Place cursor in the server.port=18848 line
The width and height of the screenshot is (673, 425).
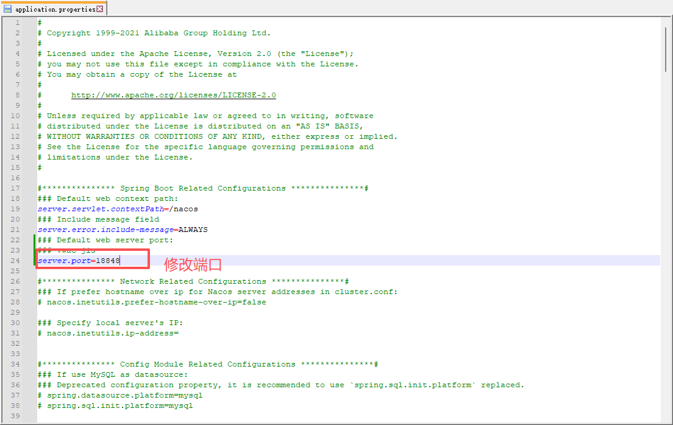(x=79, y=261)
